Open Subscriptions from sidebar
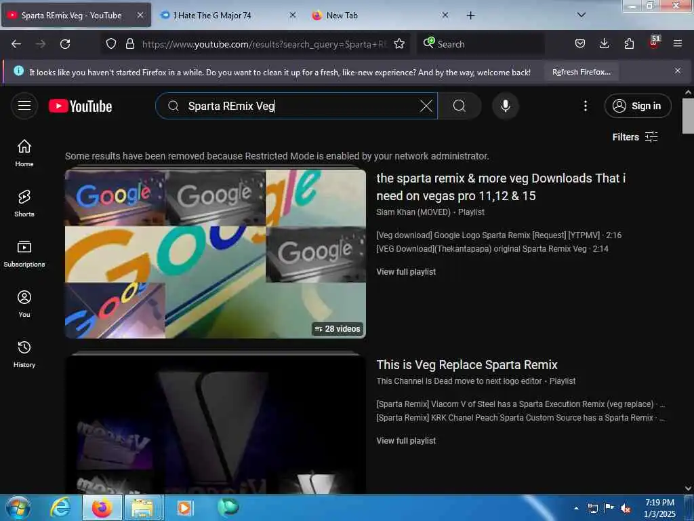The image size is (694, 521). [24, 254]
